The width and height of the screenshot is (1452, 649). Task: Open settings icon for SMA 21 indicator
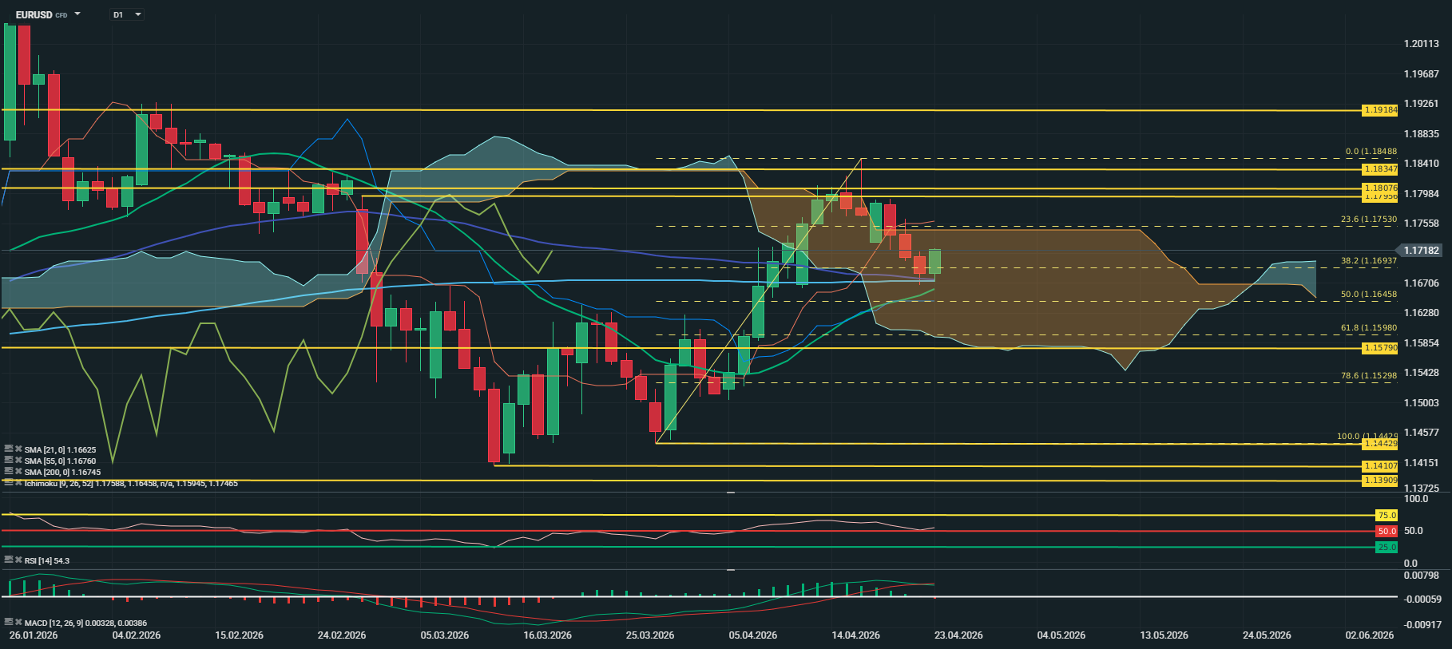tap(9, 449)
